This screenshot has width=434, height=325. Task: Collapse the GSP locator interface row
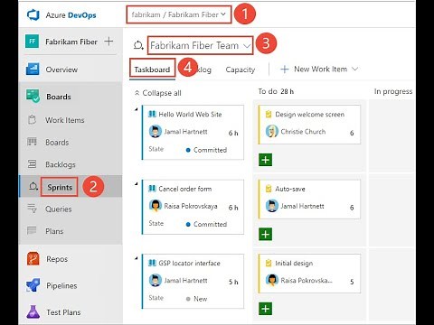[x=137, y=258]
